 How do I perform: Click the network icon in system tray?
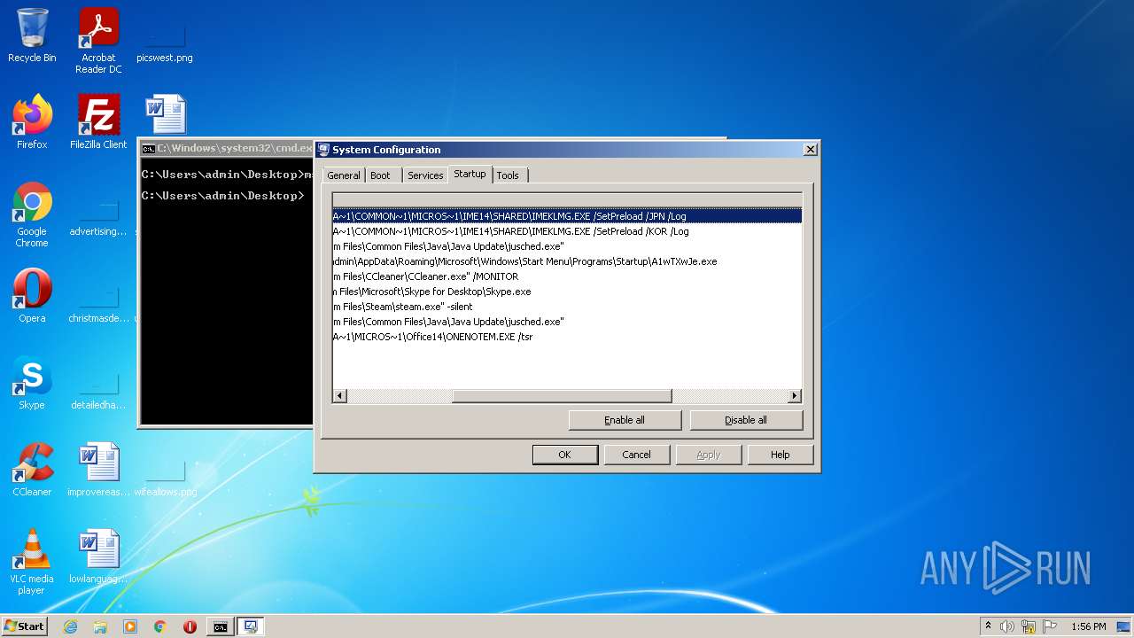(1029, 626)
